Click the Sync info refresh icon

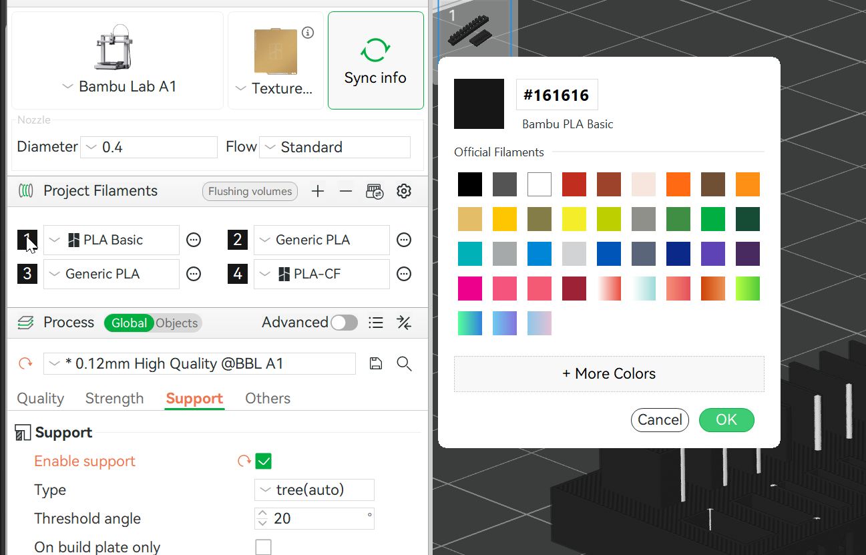(x=375, y=51)
